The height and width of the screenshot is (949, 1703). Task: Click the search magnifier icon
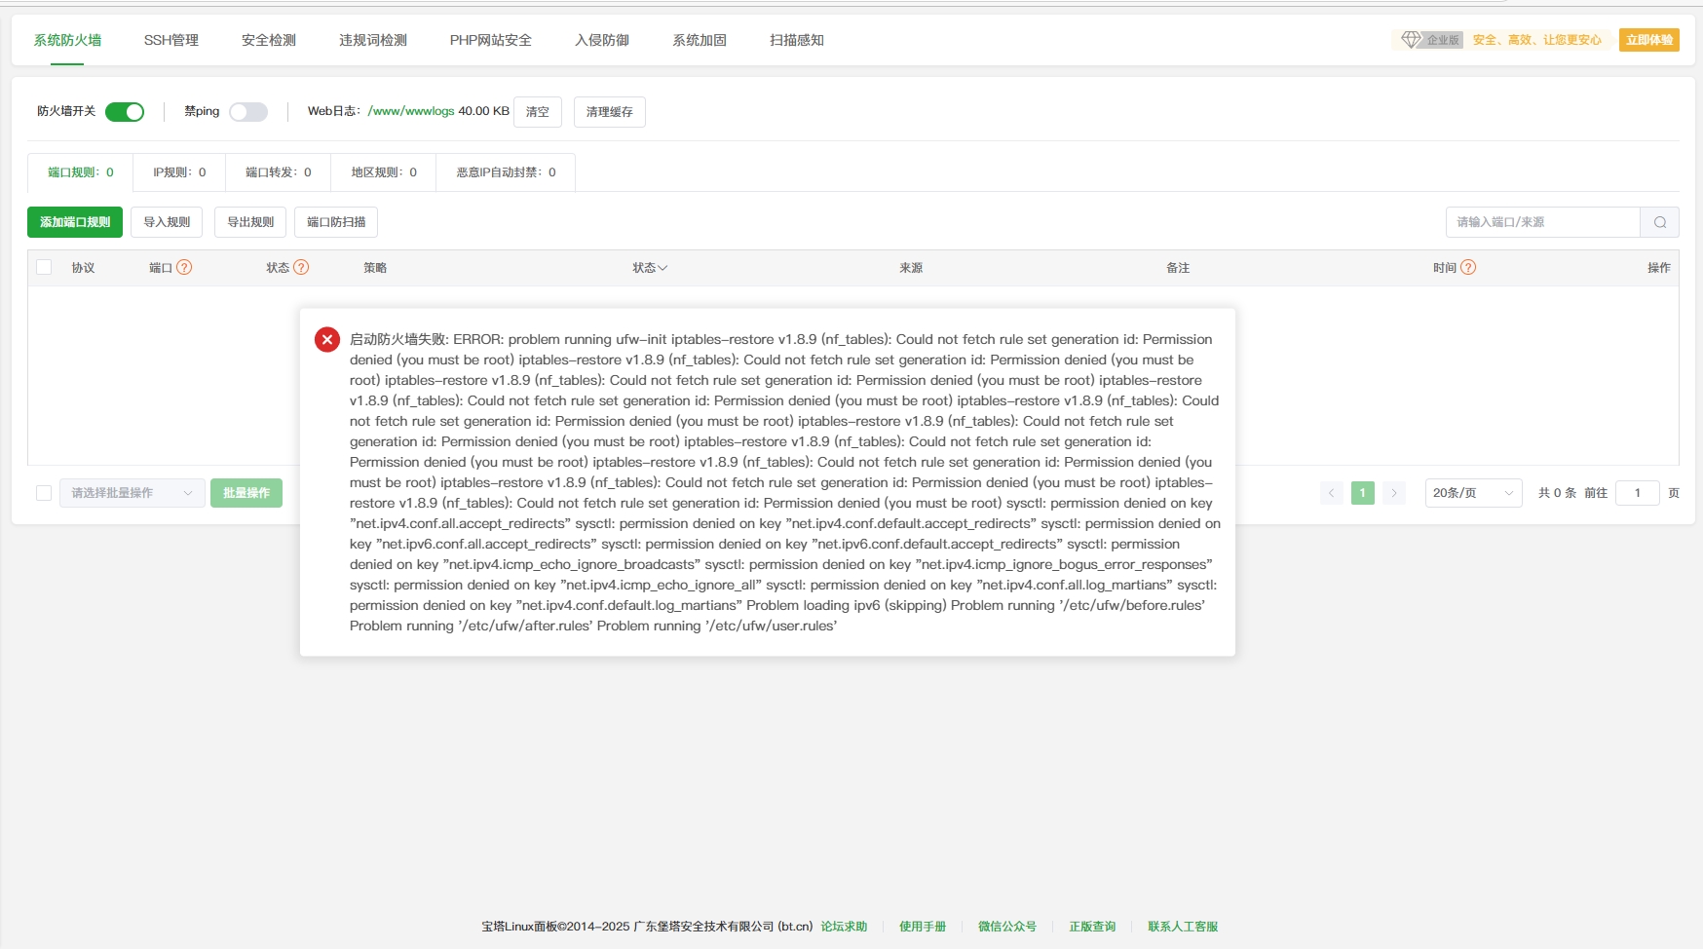(x=1660, y=222)
